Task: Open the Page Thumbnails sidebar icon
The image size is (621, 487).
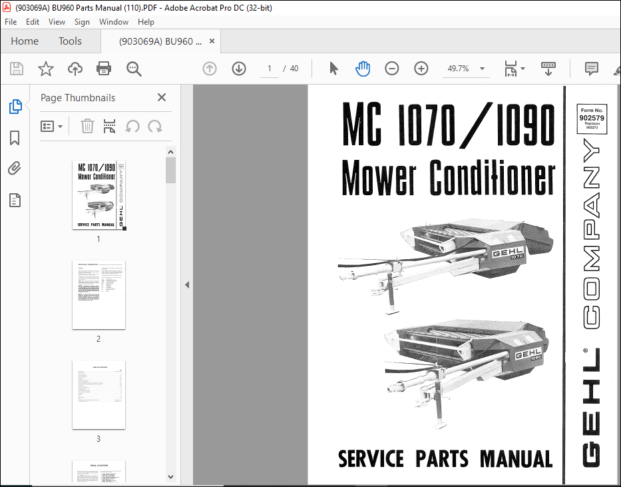Action: click(x=15, y=107)
